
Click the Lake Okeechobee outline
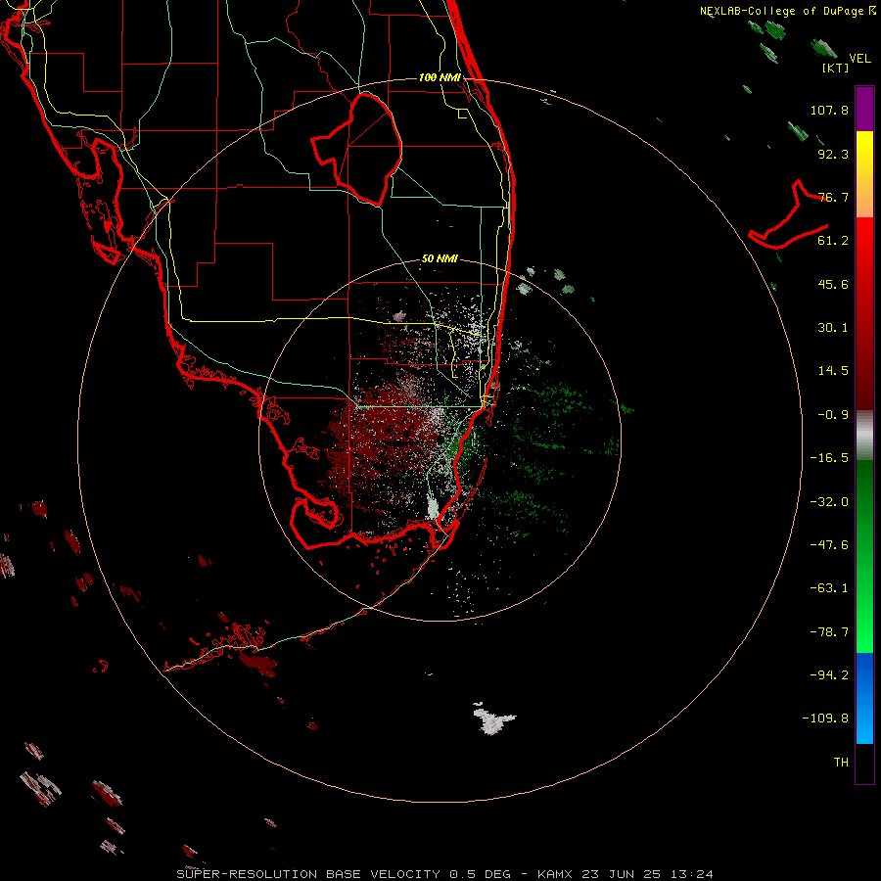(x=356, y=149)
